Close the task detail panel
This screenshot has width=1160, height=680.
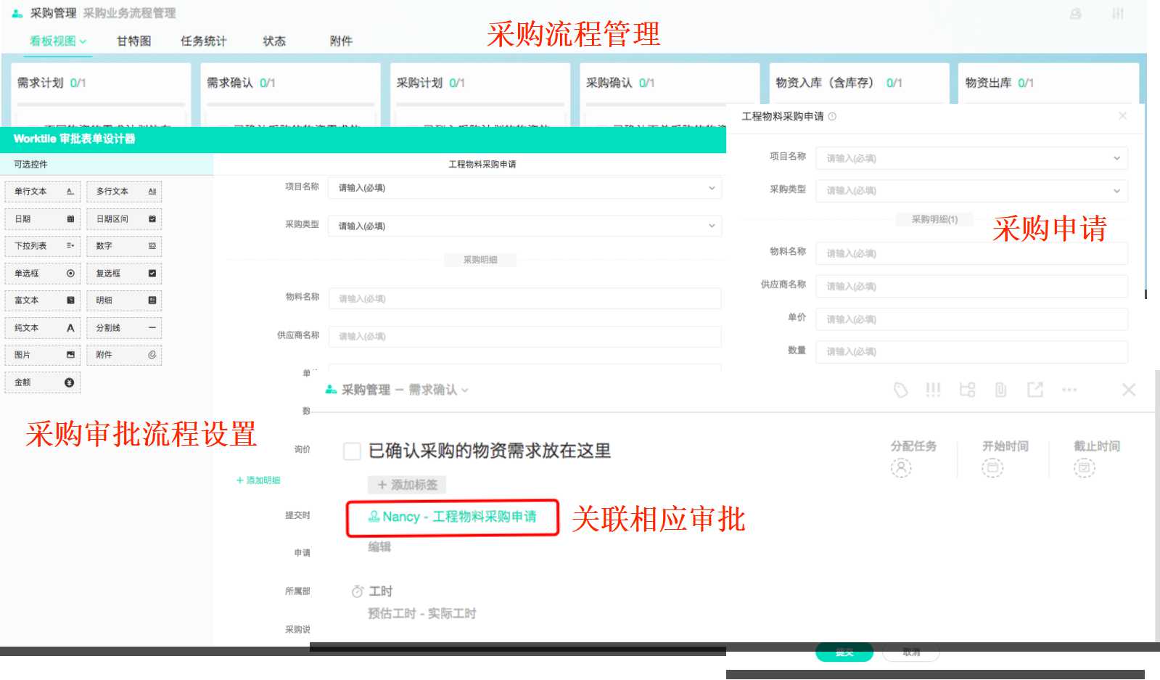tap(1129, 390)
